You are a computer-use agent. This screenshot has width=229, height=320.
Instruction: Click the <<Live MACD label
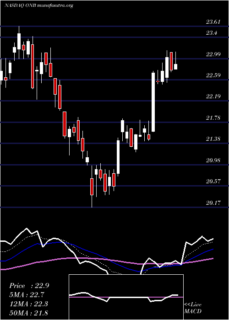pyautogui.click(x=193, y=308)
